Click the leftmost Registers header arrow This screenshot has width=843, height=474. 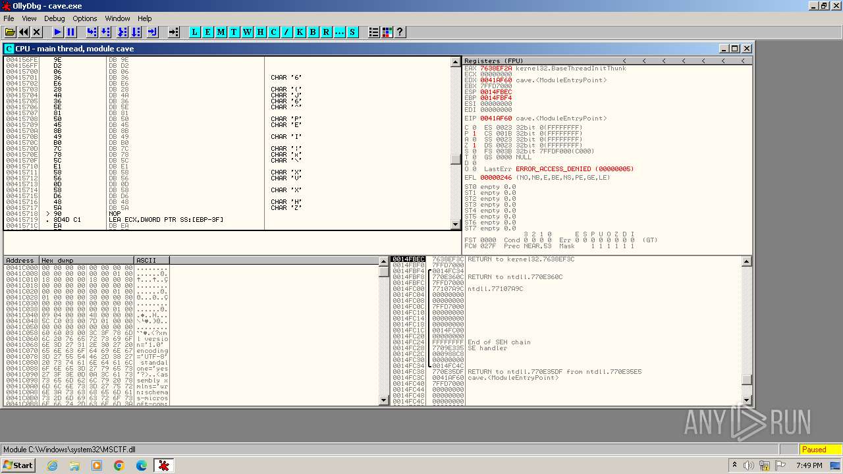(x=624, y=61)
